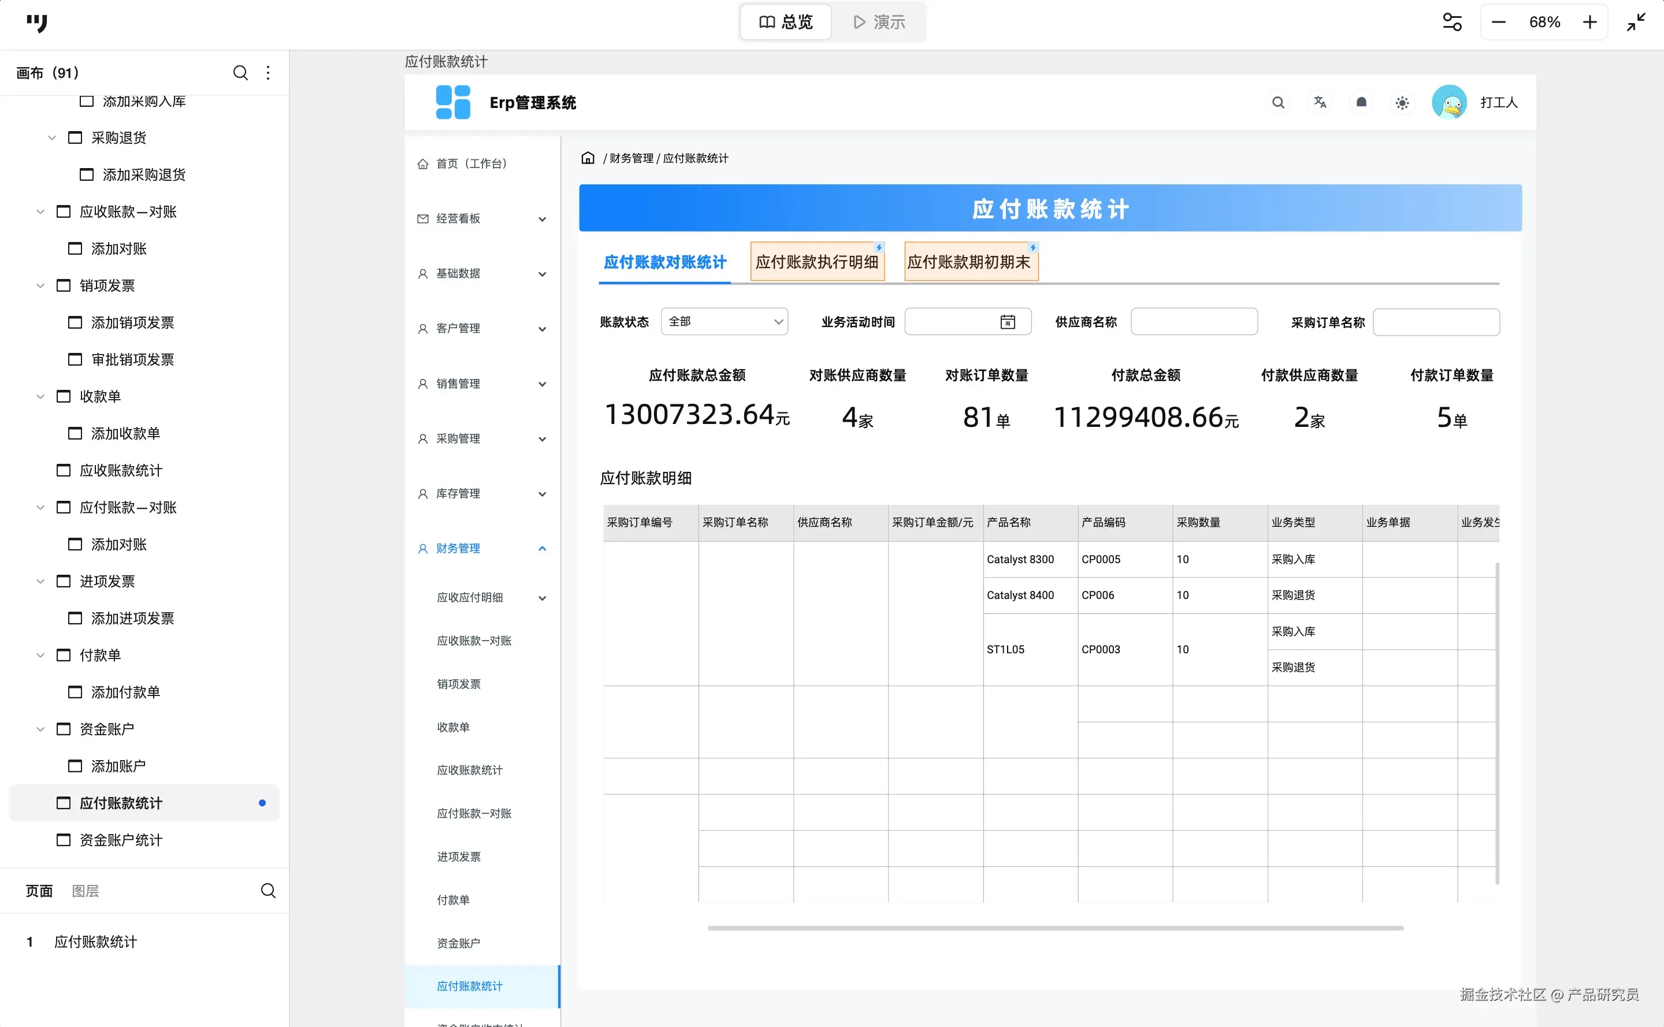Zoom in with the plus button
Viewport: 1664px width, 1027px height.
(1589, 23)
